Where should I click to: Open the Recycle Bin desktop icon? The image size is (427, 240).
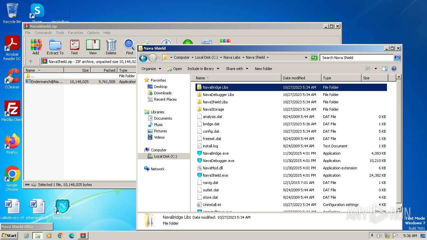pos(12,13)
